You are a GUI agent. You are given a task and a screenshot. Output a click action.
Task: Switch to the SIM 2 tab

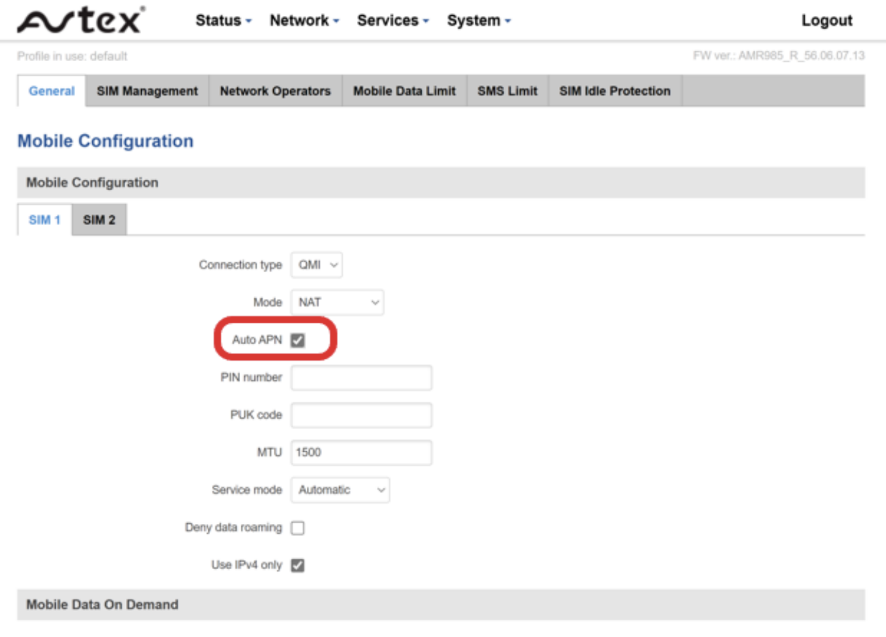tap(99, 220)
